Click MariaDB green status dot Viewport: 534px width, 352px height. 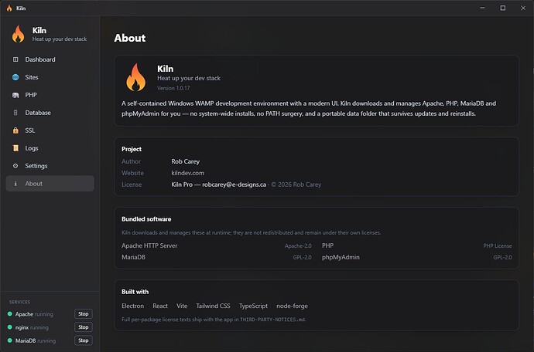click(9, 340)
